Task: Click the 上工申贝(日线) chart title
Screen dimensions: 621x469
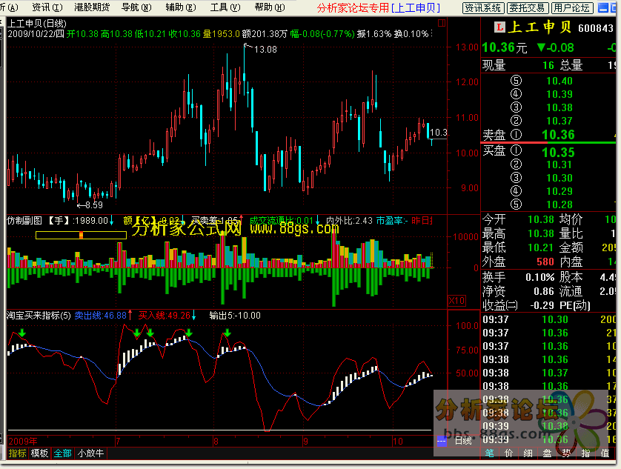Action: [x=37, y=24]
